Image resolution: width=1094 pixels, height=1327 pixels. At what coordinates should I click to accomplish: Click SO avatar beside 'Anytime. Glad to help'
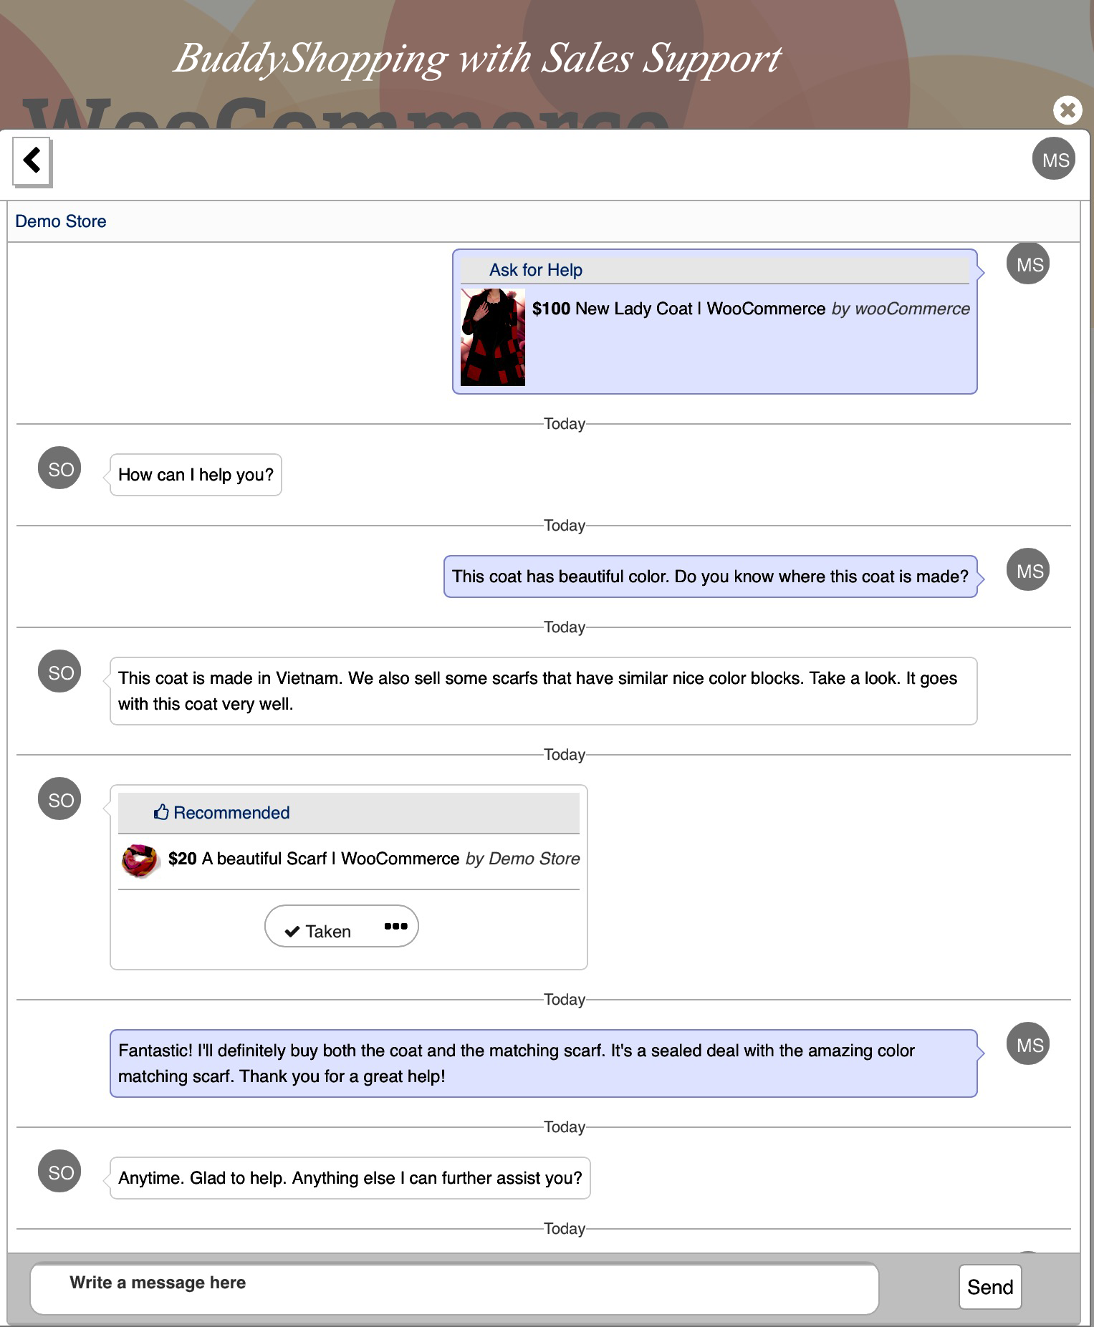tap(59, 1172)
